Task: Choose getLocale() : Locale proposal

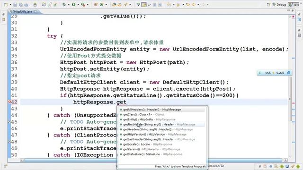Action: coord(162,144)
